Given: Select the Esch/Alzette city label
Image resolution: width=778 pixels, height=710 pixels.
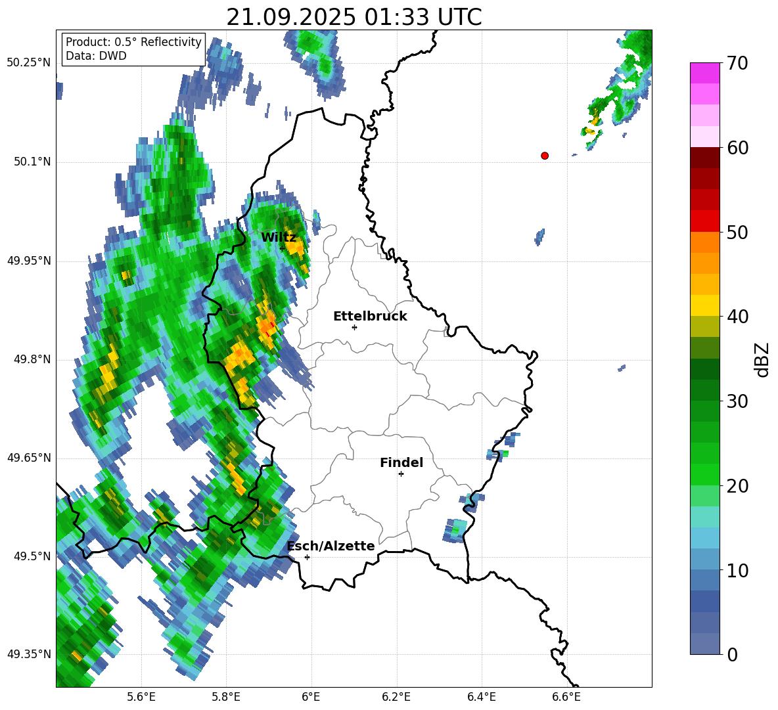Looking at the screenshot, I should click(331, 546).
